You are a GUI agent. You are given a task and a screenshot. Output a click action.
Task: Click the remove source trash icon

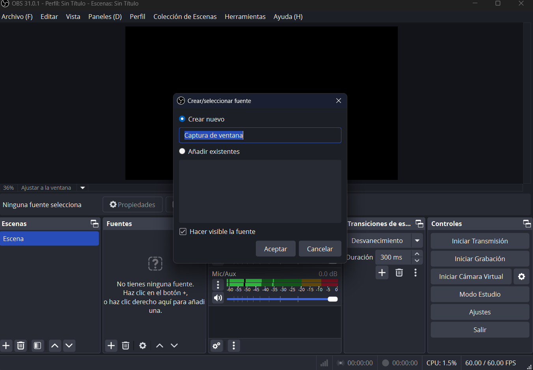click(x=125, y=346)
